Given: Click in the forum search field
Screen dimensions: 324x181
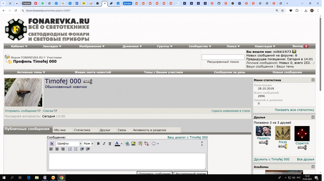Looking at the screenshot, I should [223, 57].
